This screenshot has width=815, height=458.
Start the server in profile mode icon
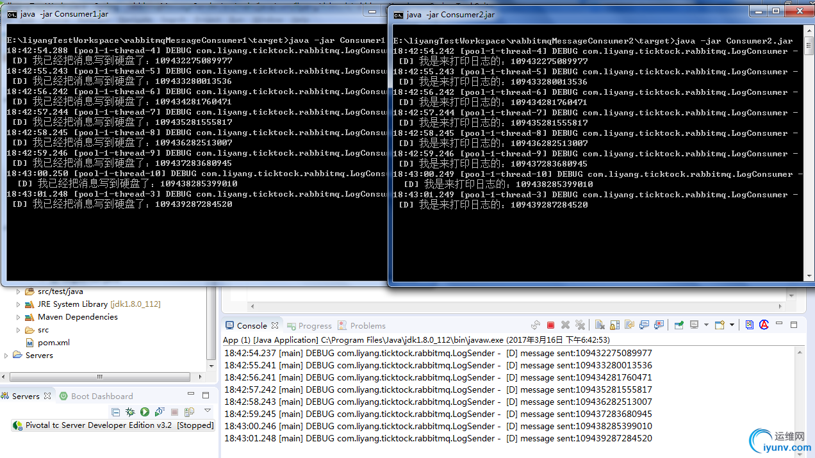pyautogui.click(x=160, y=412)
